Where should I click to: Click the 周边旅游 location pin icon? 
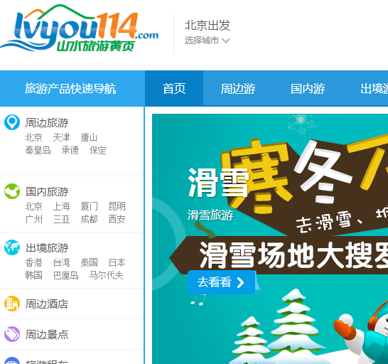pos(12,122)
